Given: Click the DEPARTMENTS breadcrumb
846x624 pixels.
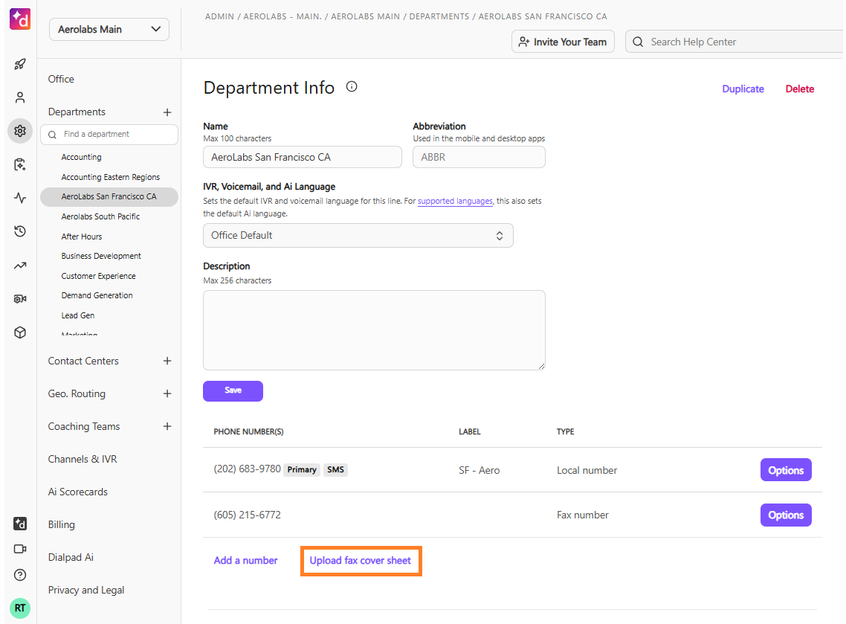Looking at the screenshot, I should (x=439, y=16).
